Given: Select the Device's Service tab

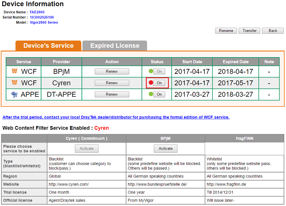Looking at the screenshot, I should click(x=48, y=46).
